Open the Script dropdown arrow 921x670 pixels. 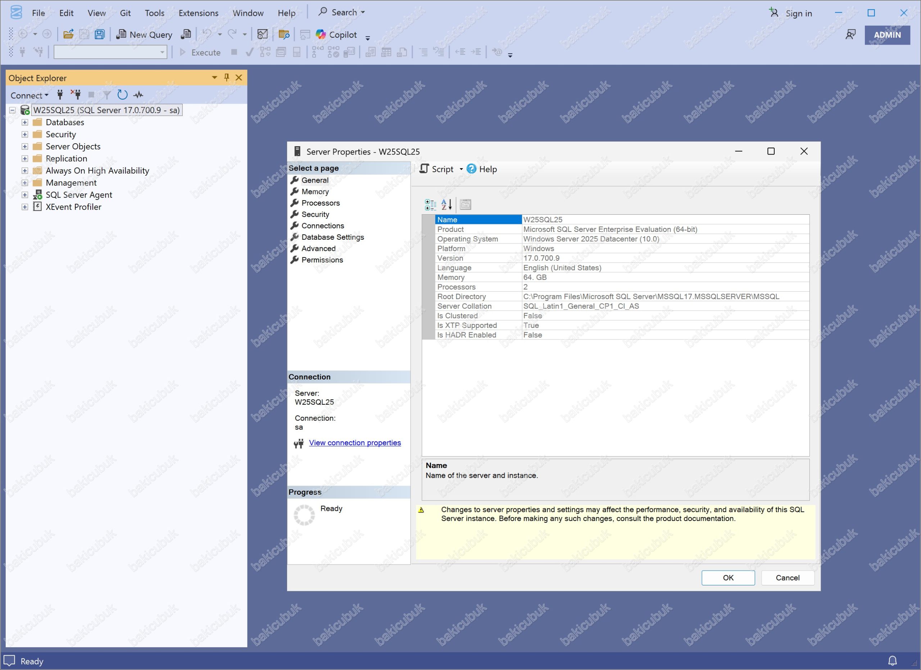[461, 169]
